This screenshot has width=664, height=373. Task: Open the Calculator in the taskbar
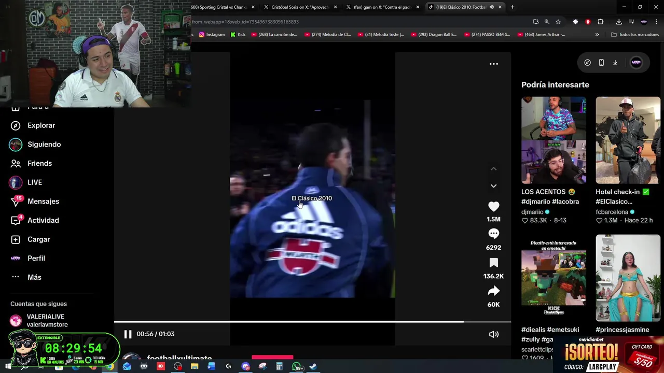pos(279,366)
